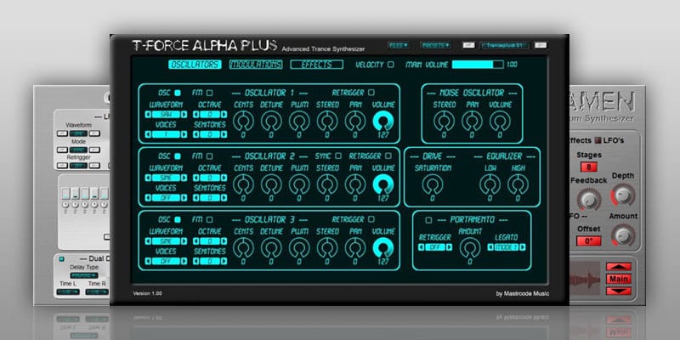Select next waveform for Oscillator 2
The height and width of the screenshot is (340, 680).
pyautogui.click(x=184, y=178)
